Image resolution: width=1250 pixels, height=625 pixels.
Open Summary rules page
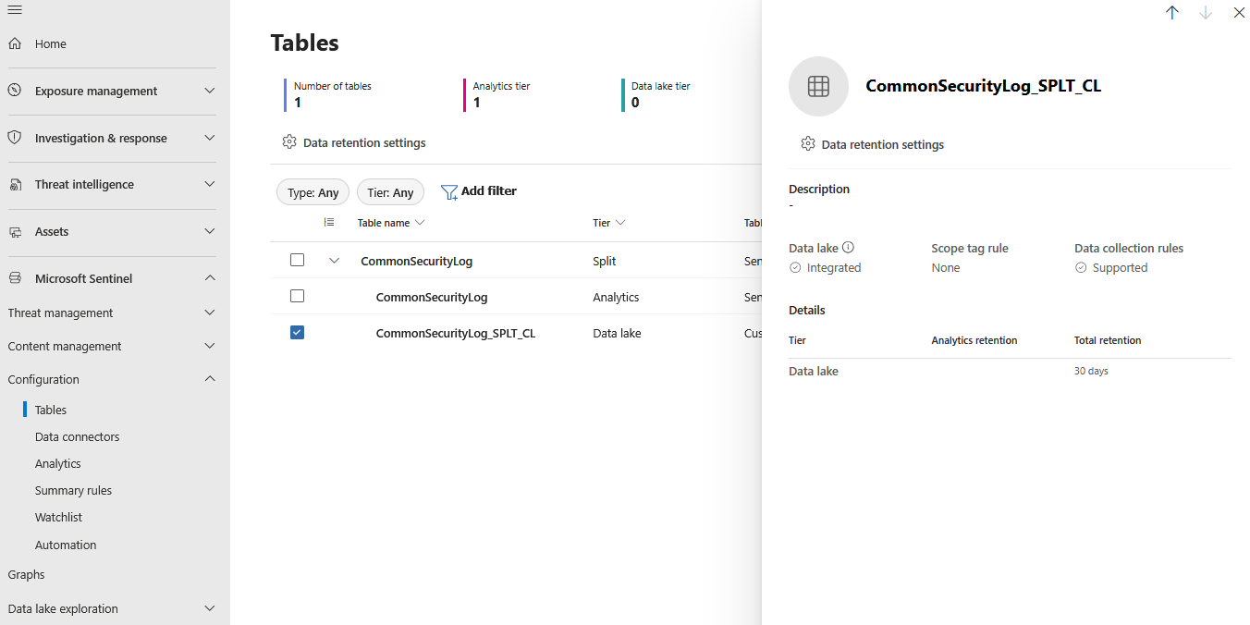click(73, 490)
